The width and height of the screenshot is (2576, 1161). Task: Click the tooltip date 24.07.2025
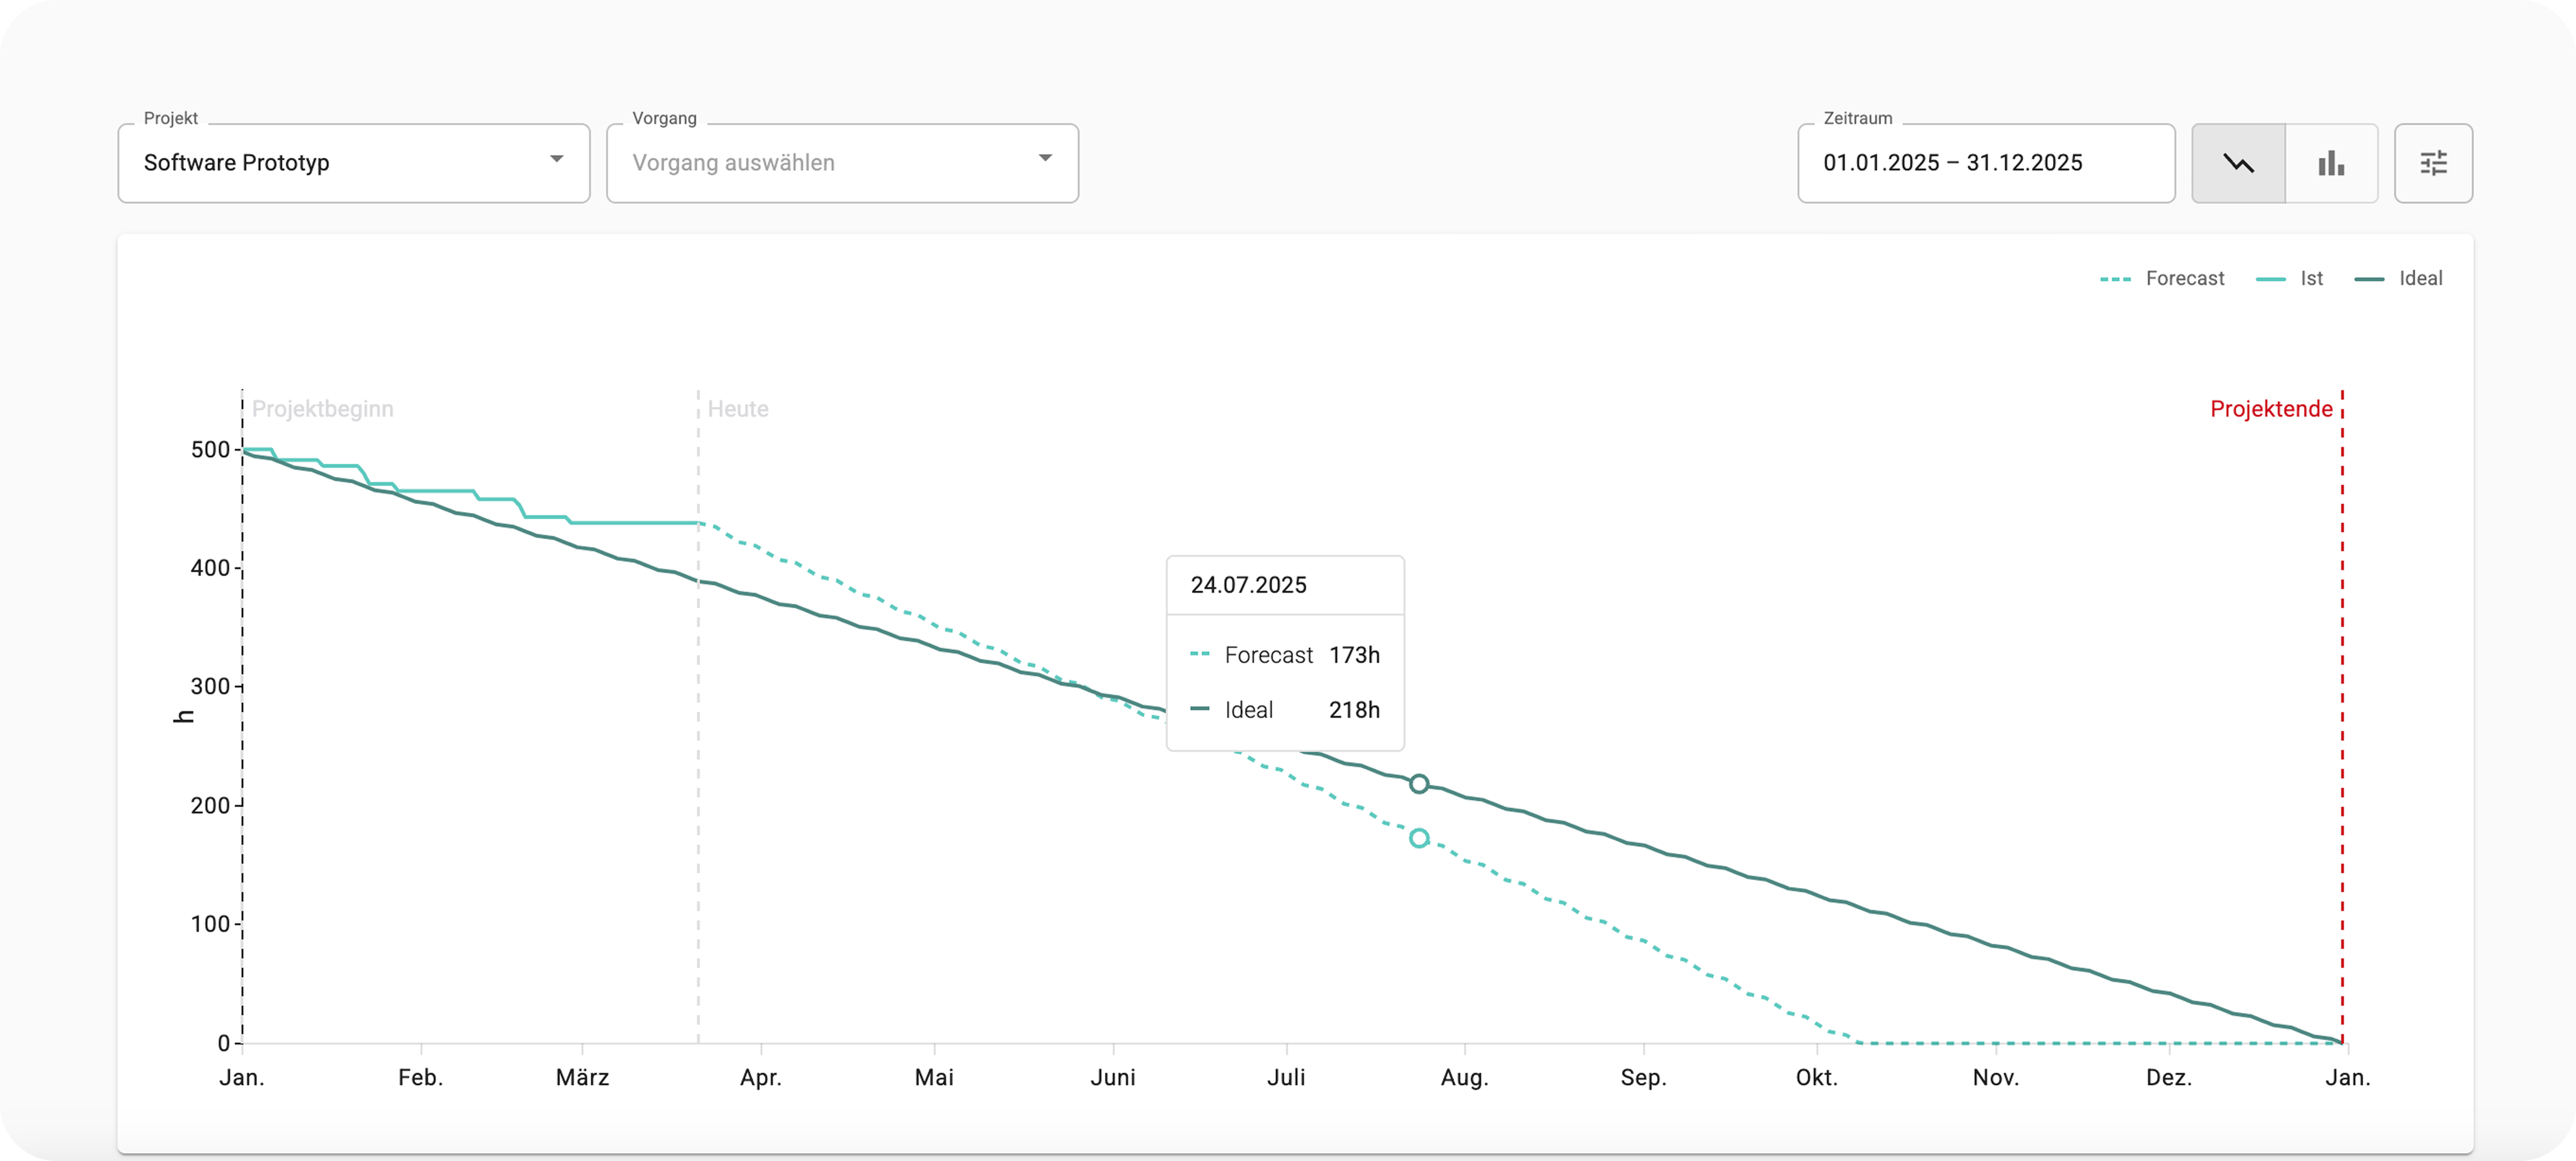(1248, 585)
